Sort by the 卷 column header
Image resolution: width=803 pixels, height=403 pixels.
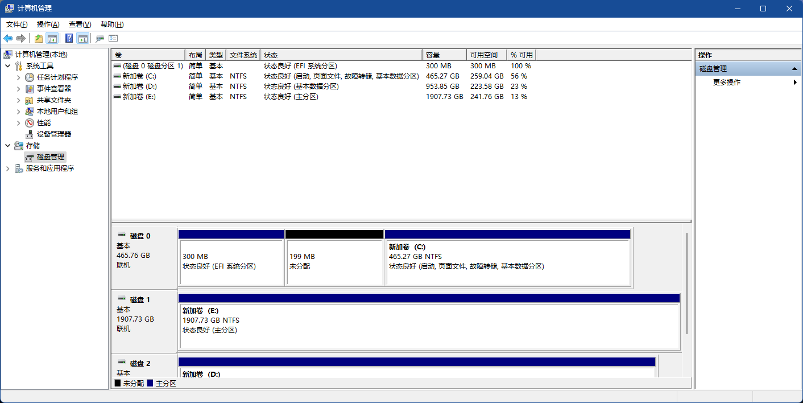pos(148,55)
